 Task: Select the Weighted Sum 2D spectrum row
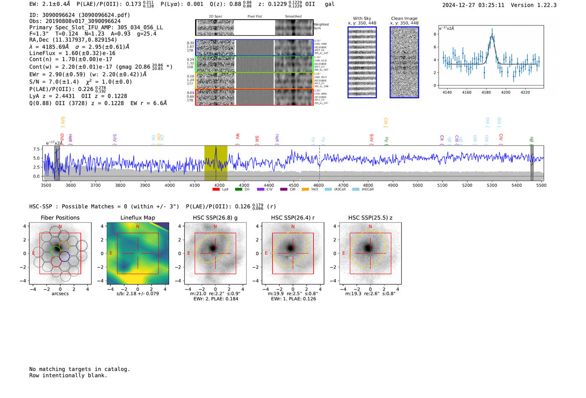pyautogui.click(x=254, y=28)
